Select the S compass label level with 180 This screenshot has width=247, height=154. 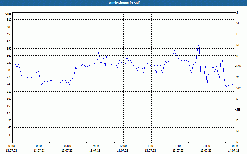tap(237, 99)
